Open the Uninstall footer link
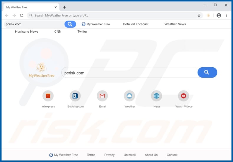233x162 pixels. tap(129, 155)
